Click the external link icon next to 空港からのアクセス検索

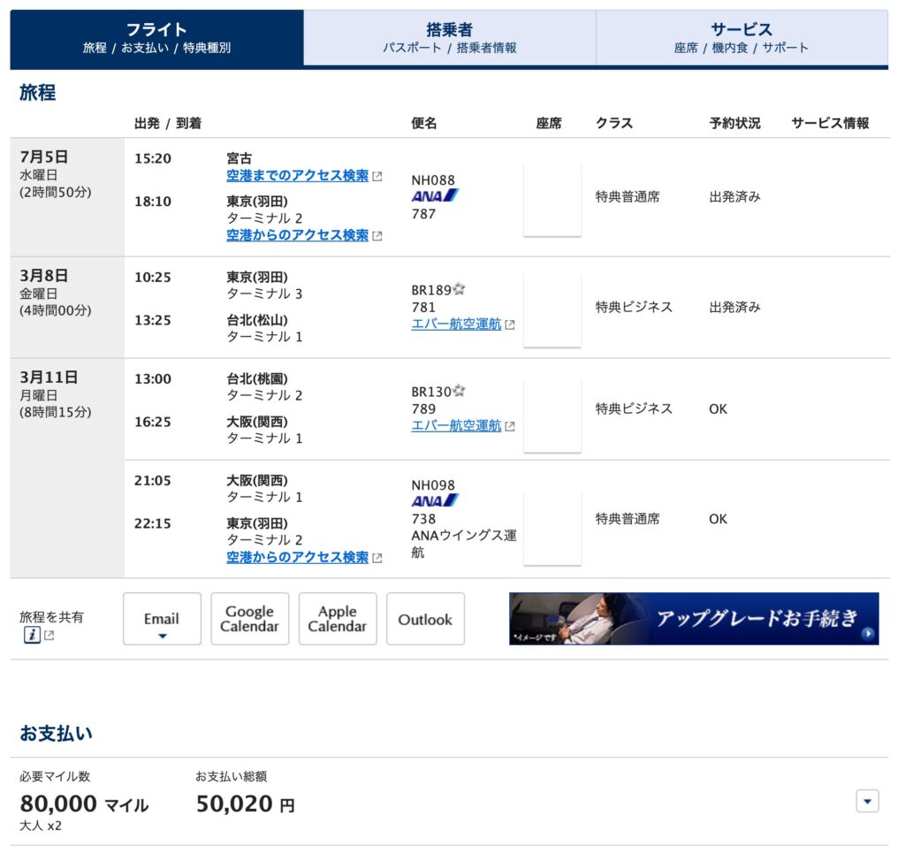379,235
